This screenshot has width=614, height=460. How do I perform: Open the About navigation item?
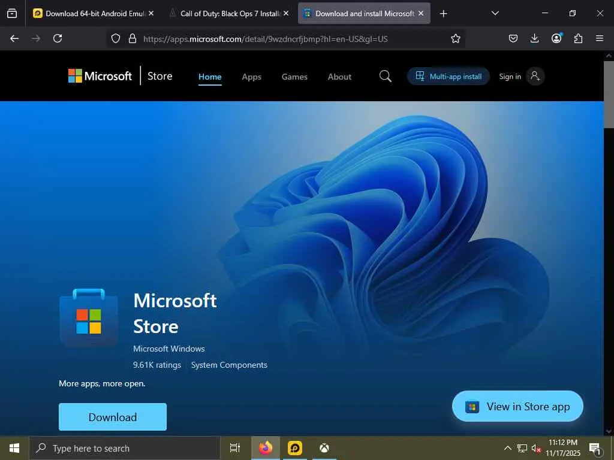339,77
